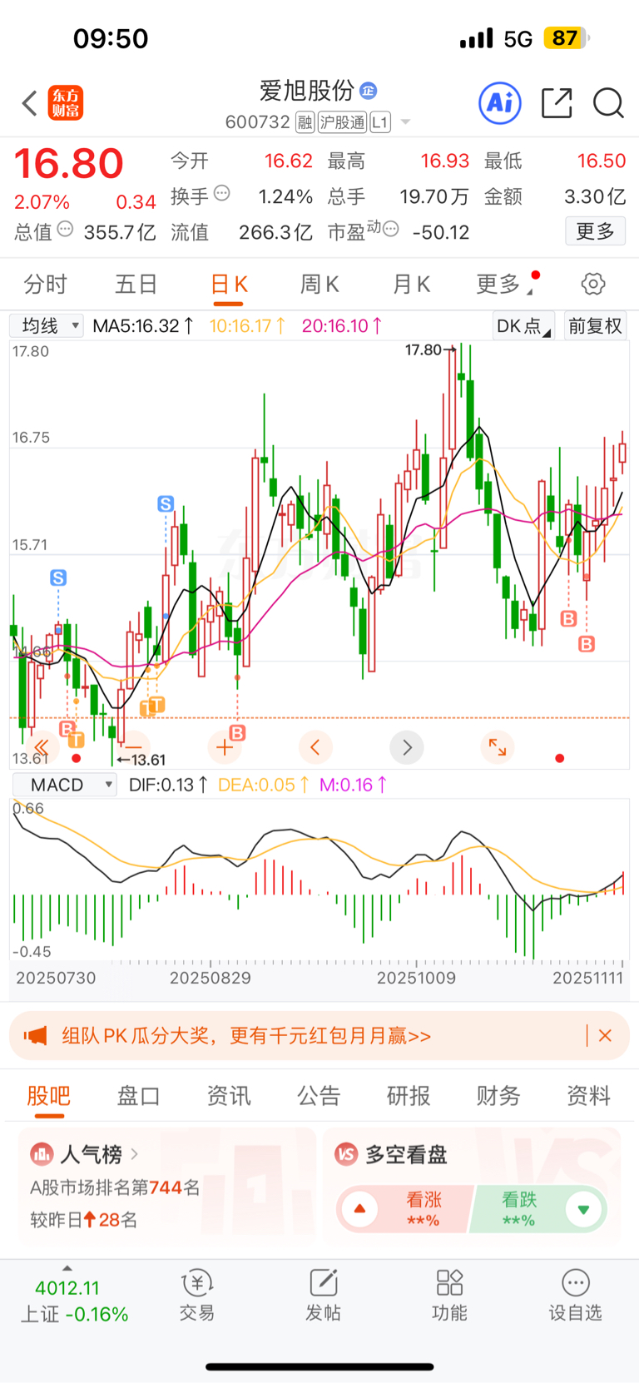Open info icon beside 总值
Screen dimensions: 639x1383
point(65,229)
